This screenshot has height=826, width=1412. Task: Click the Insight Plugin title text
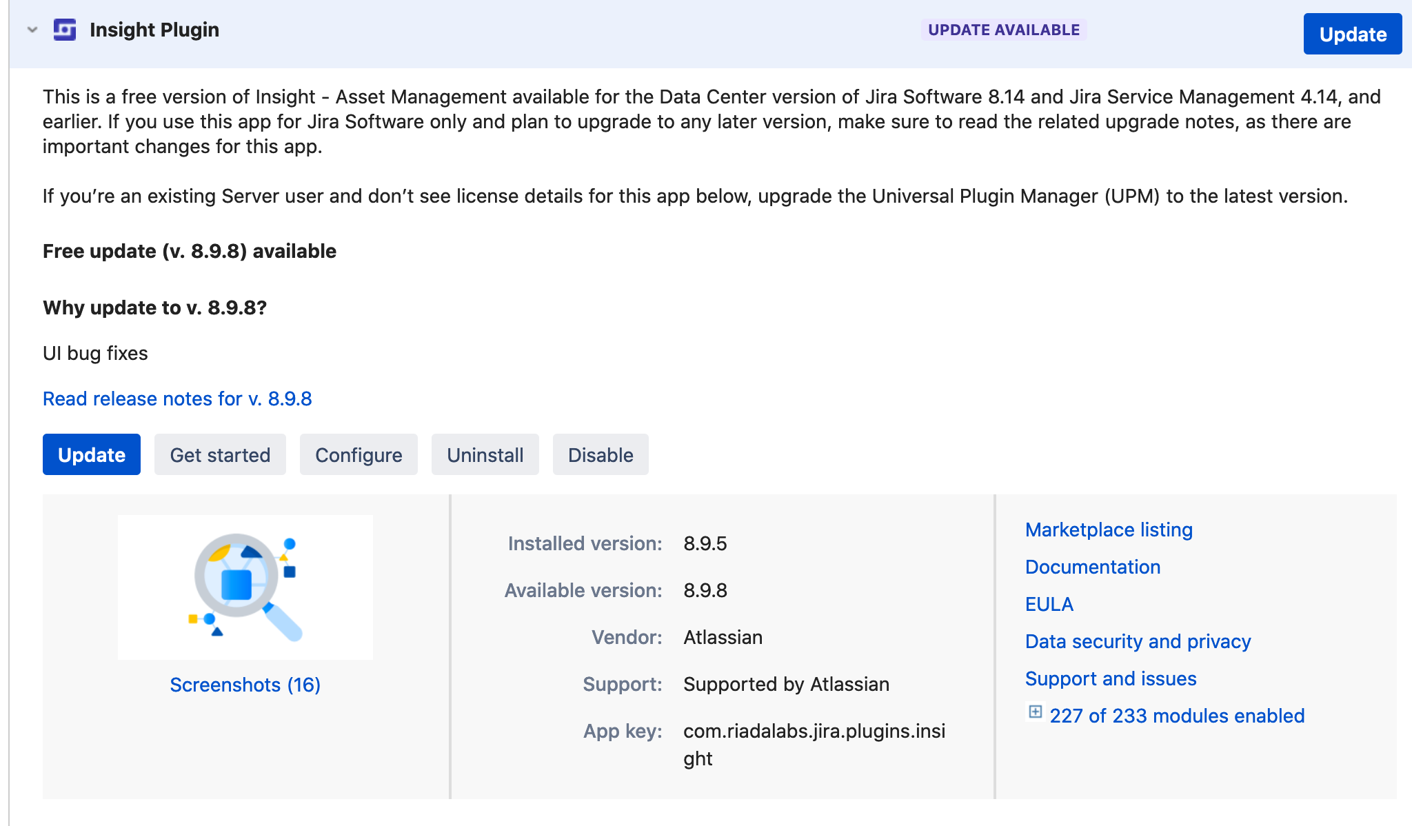pos(154,30)
